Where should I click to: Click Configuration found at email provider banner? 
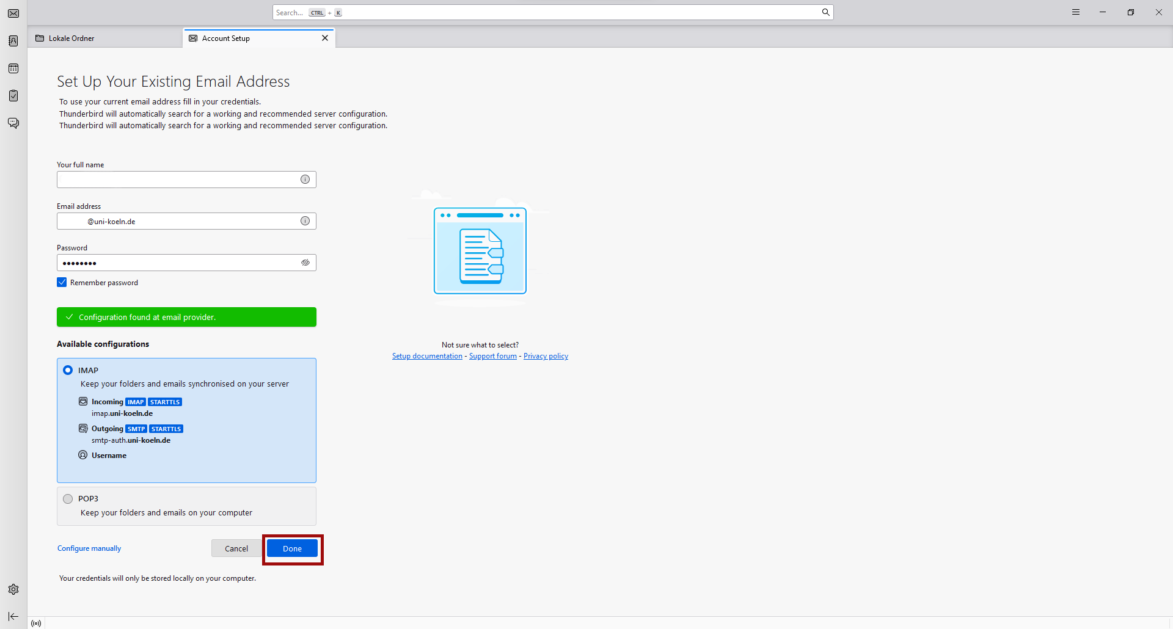[x=186, y=317]
